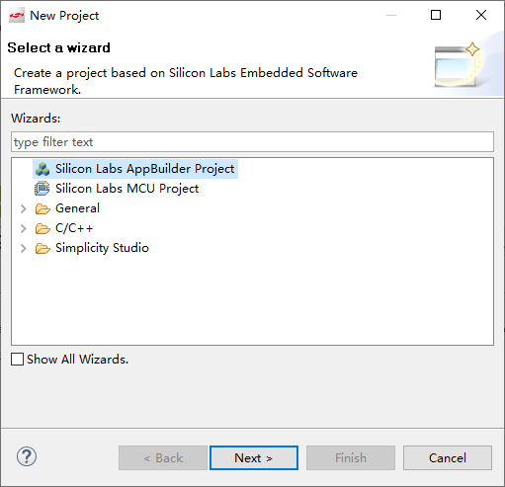
Task: Click the MCU Project chip icon
Action: [x=42, y=189]
